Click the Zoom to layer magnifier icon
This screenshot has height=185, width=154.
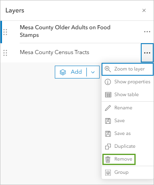[108, 69]
